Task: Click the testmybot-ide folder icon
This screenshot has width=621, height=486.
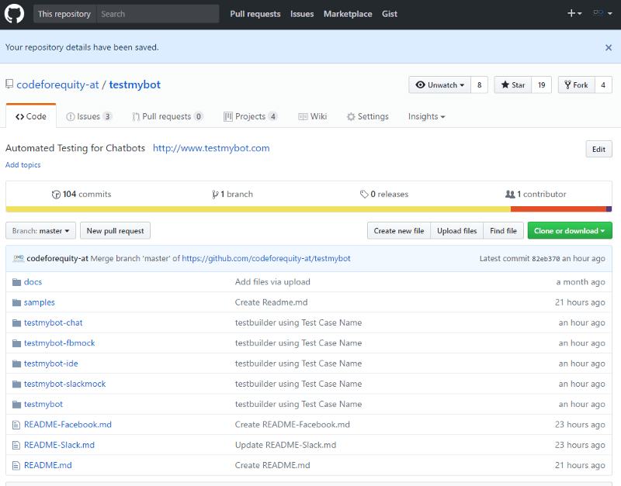Action: (x=16, y=364)
